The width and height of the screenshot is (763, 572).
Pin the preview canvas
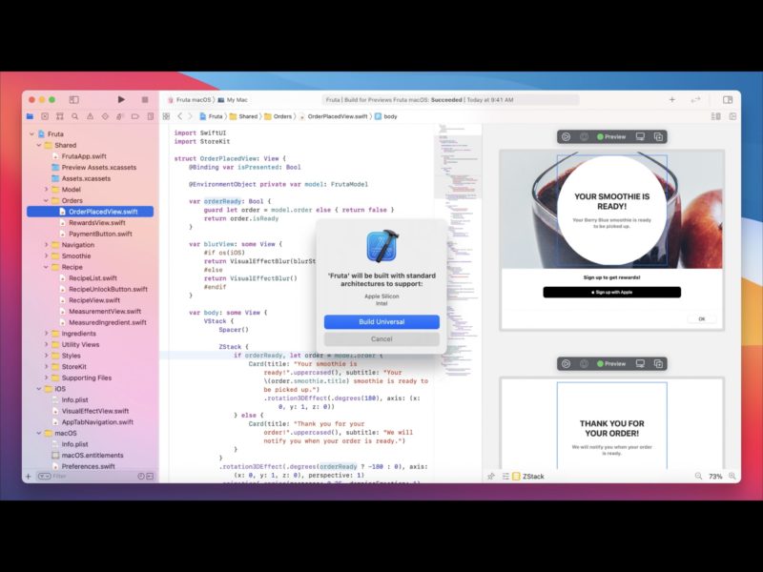pos(491,476)
